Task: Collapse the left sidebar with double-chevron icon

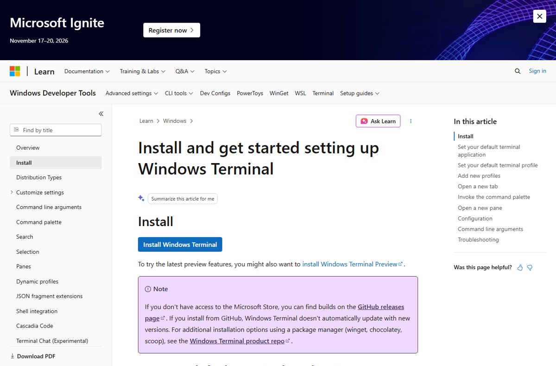Action: click(101, 114)
